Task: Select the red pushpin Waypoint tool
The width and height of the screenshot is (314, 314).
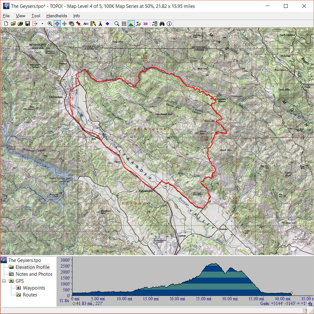Action: click(x=78, y=24)
